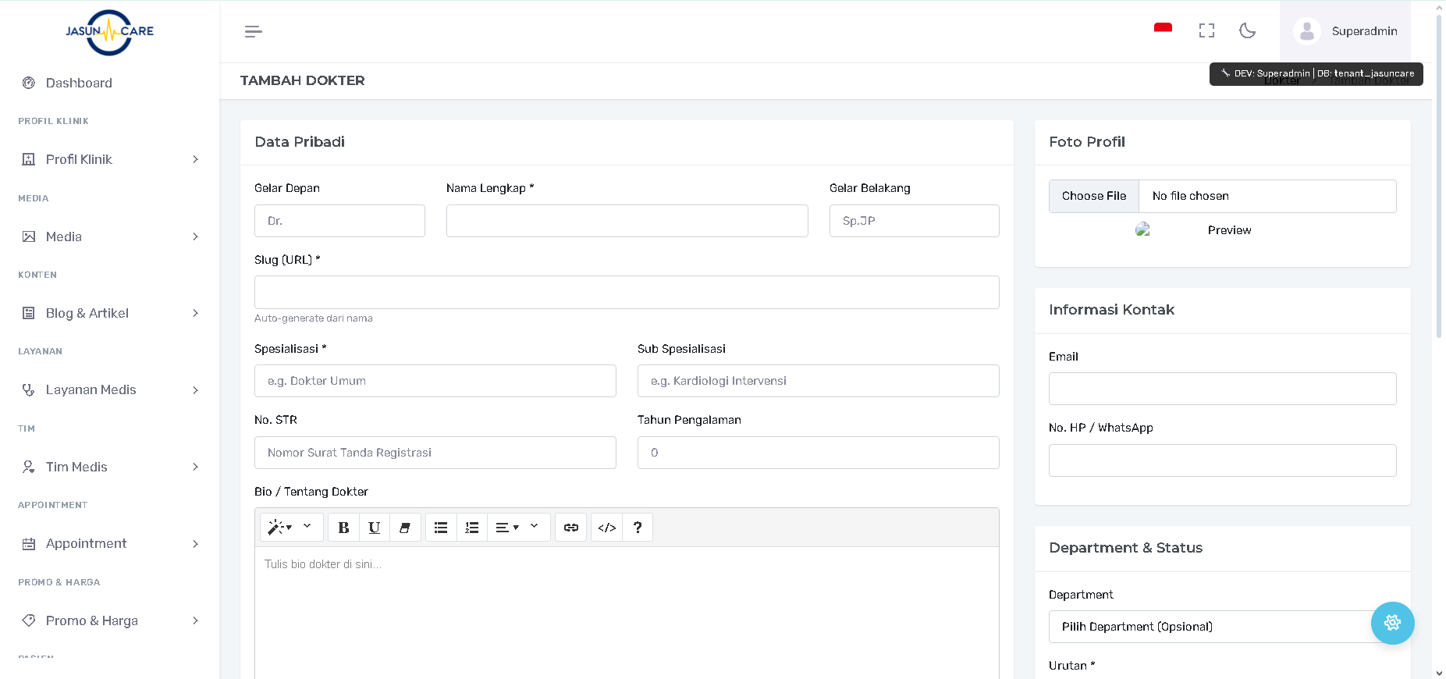Click the insert link icon
The width and height of the screenshot is (1446, 679).
coord(571,528)
